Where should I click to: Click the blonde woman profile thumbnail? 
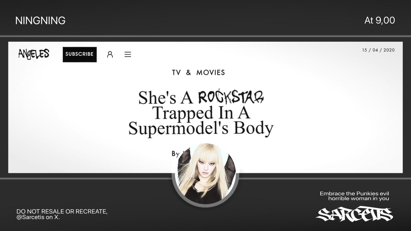(x=205, y=175)
